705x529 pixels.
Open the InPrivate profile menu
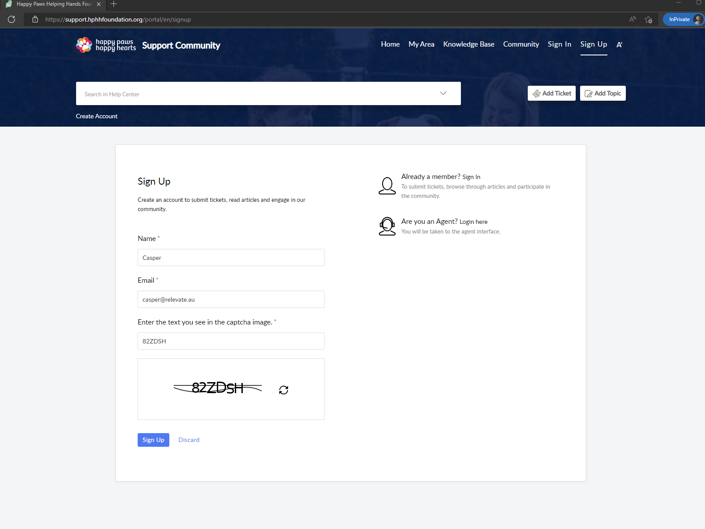click(x=683, y=19)
